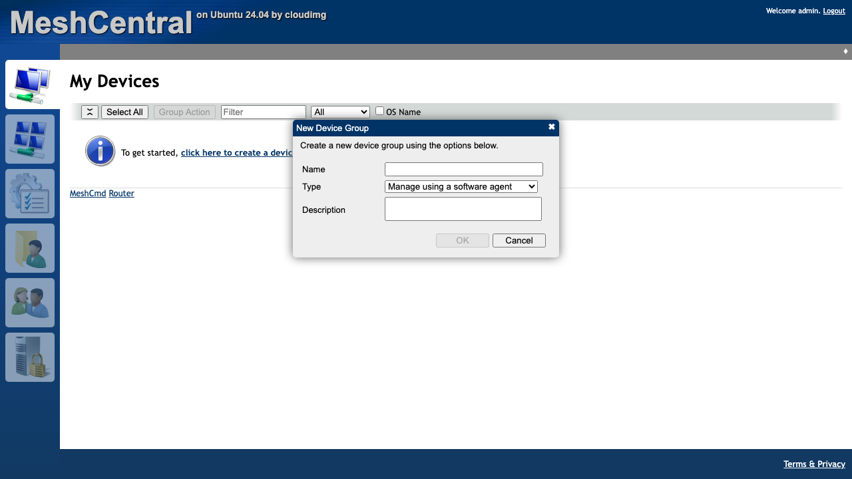Open the Type dropdown in the dialog

[x=461, y=187]
